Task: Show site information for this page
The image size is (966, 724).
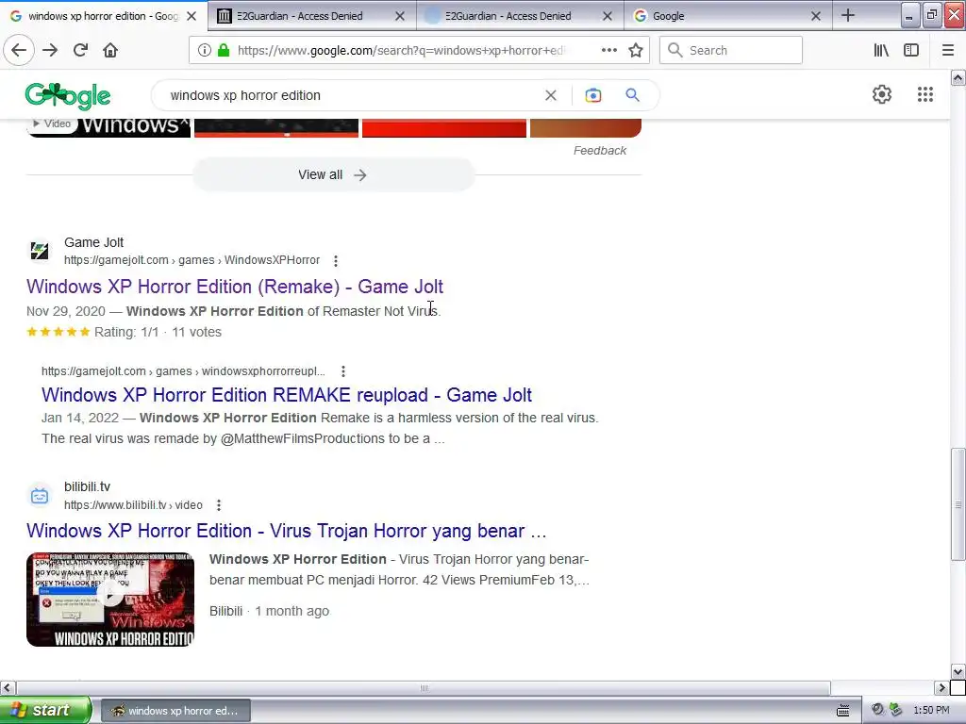Action: point(205,50)
